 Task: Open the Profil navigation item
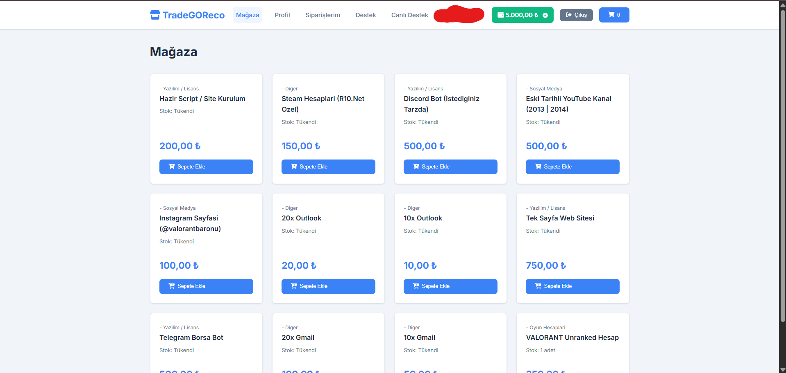[282, 15]
